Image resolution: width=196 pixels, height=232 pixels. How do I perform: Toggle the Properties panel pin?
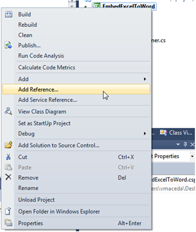click(x=185, y=145)
